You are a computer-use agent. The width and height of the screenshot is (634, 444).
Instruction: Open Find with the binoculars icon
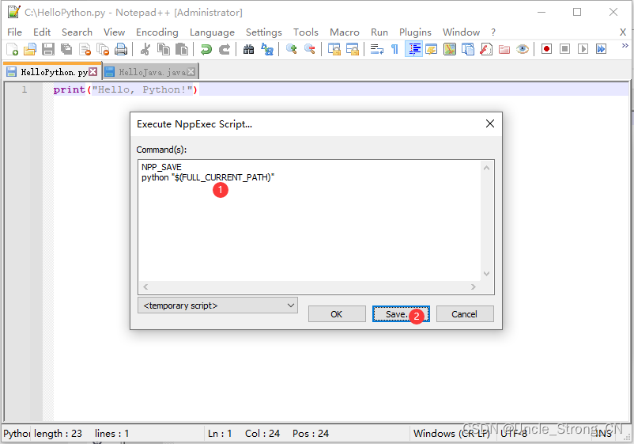point(249,49)
